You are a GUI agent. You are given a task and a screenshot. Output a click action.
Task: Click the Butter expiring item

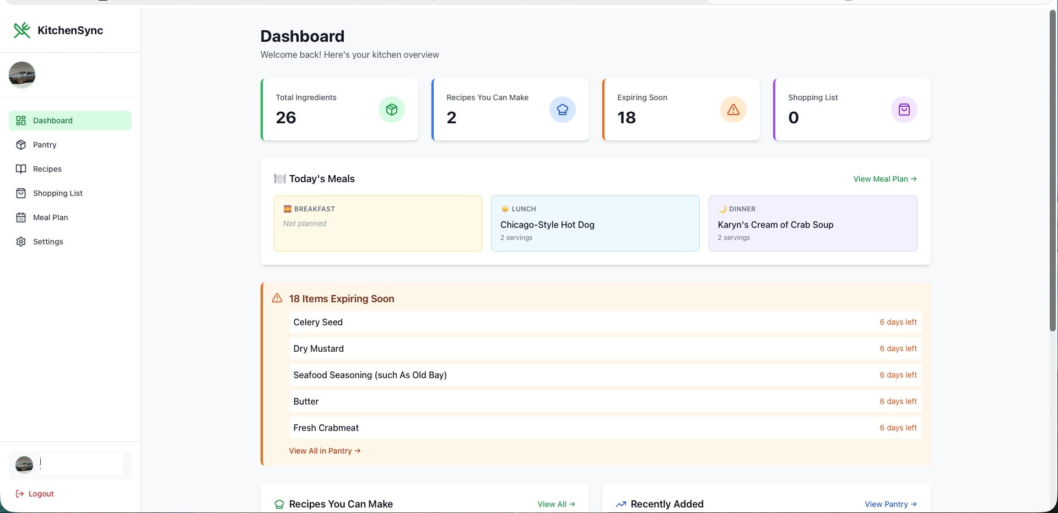click(x=605, y=401)
